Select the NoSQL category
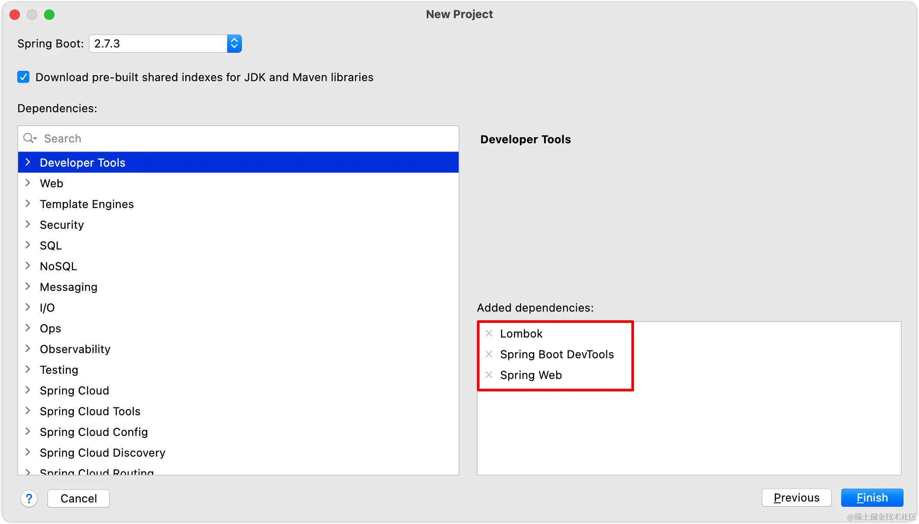 pos(58,266)
